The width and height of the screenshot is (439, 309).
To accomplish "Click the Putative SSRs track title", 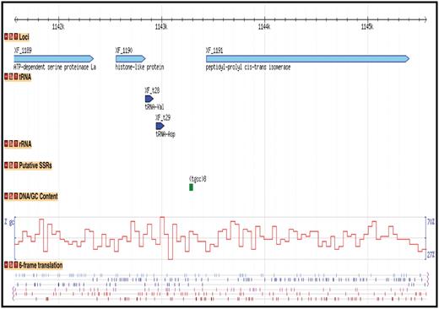I will coord(35,165).
